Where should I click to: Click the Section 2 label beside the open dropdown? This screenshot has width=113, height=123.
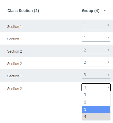15,89
